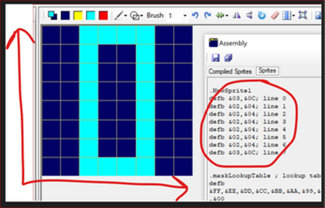Click the resize canvas icon
The width and height of the screenshot is (325, 208).
[303, 15]
